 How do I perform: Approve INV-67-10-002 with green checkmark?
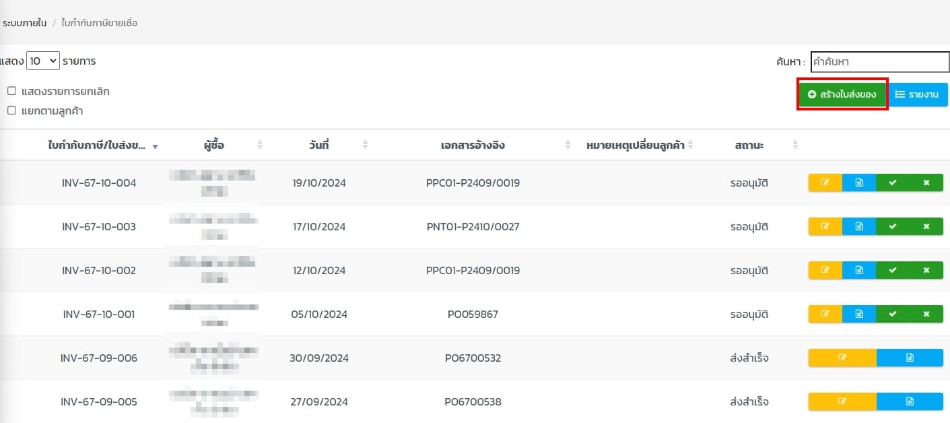point(893,271)
